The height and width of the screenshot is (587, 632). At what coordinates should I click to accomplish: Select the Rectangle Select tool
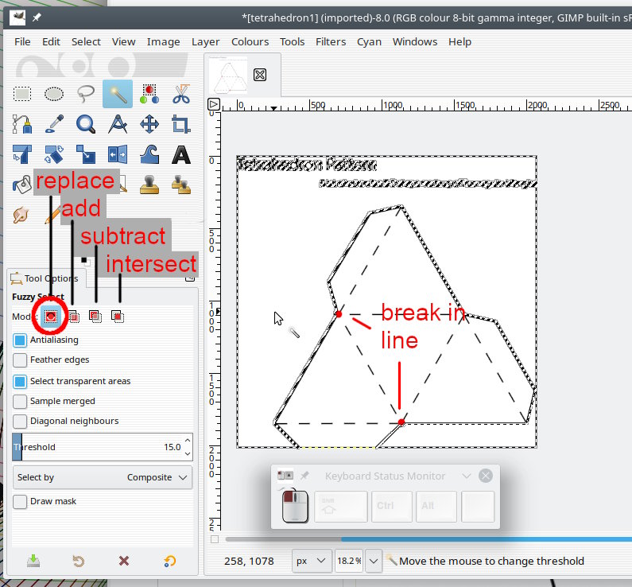22,94
